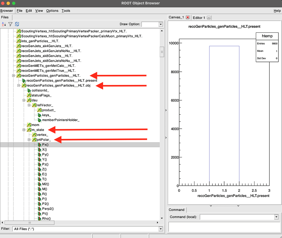This screenshot has height=238, width=282.
Task: Click the leaf icon of Py()
Action: [39, 154]
